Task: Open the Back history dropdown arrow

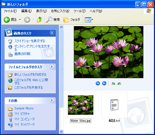Action: point(20,20)
